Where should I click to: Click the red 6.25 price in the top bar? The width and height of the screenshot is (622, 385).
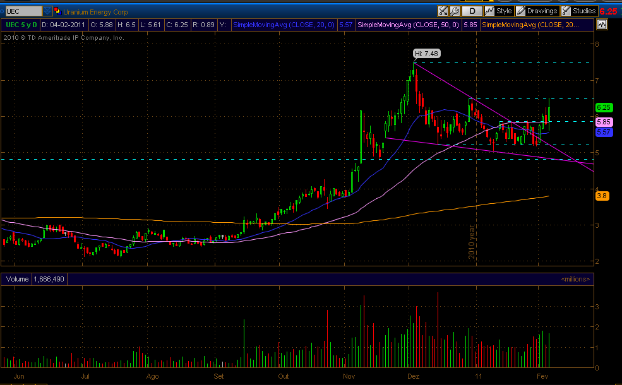608,11
